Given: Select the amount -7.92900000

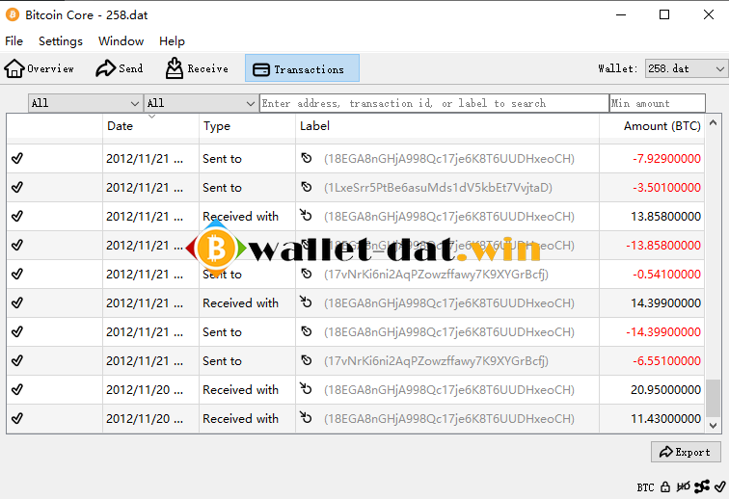Looking at the screenshot, I should (666, 158).
